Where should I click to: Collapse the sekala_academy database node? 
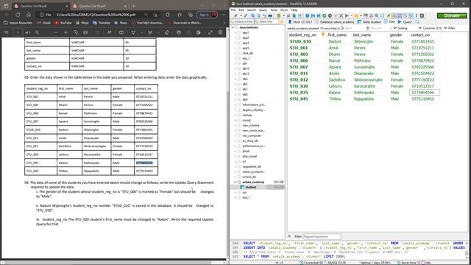point(235,182)
